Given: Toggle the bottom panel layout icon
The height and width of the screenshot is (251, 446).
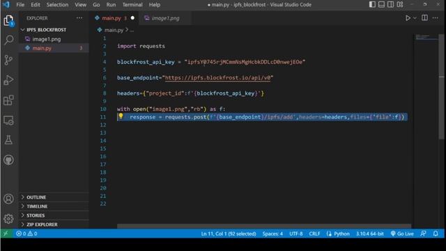Looking at the screenshot, I should [x=381, y=4].
